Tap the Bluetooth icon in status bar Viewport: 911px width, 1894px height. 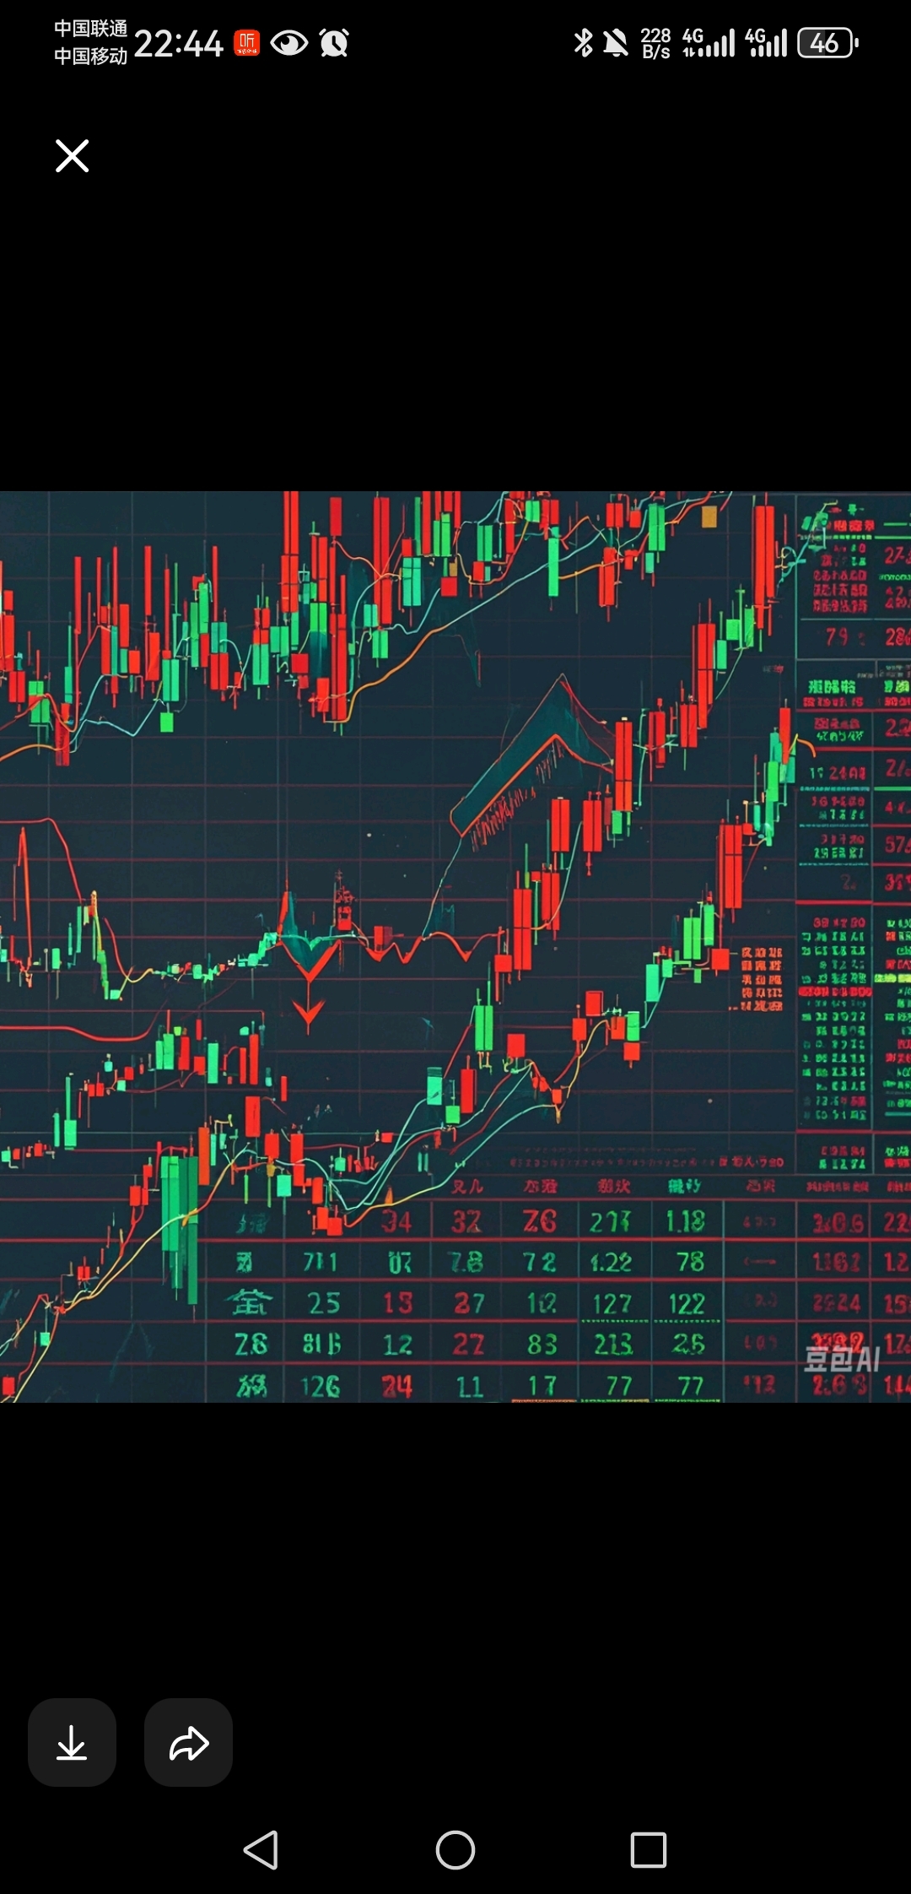coord(583,42)
